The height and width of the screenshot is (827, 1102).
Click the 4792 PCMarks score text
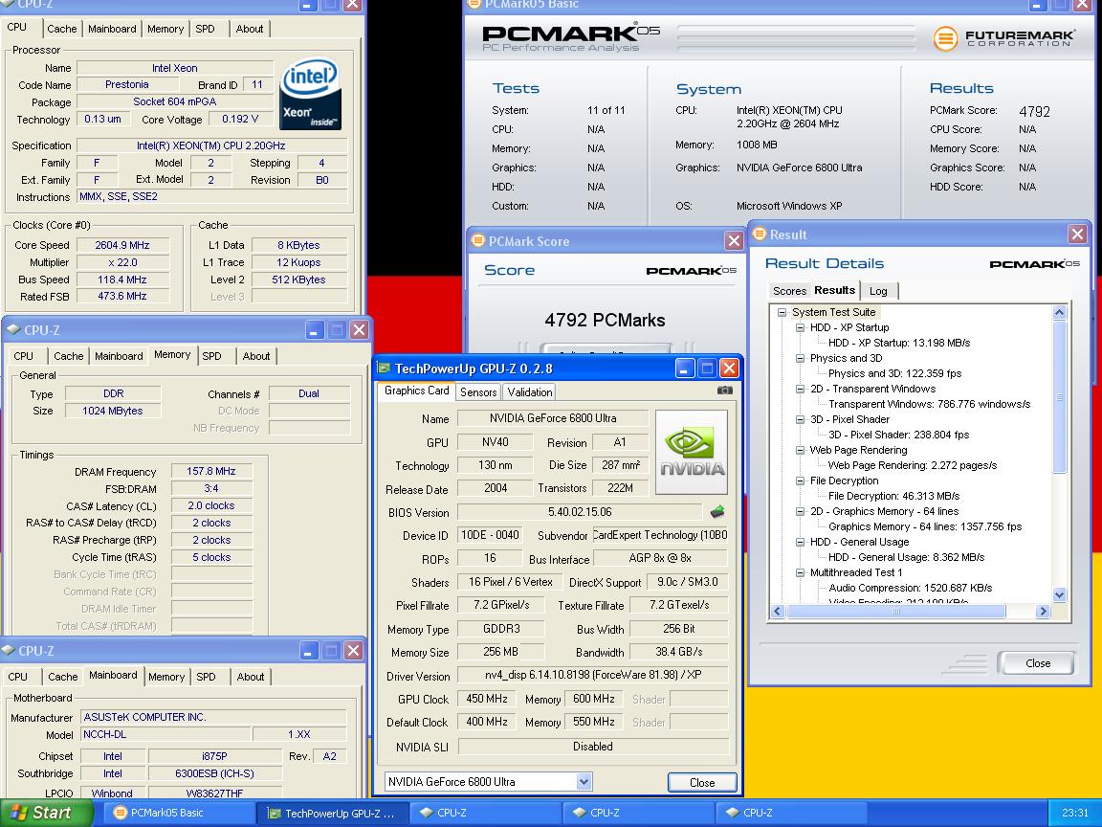(605, 320)
